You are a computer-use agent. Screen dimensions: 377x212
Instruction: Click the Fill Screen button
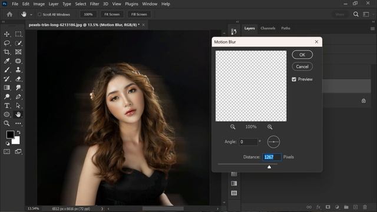coord(139,14)
